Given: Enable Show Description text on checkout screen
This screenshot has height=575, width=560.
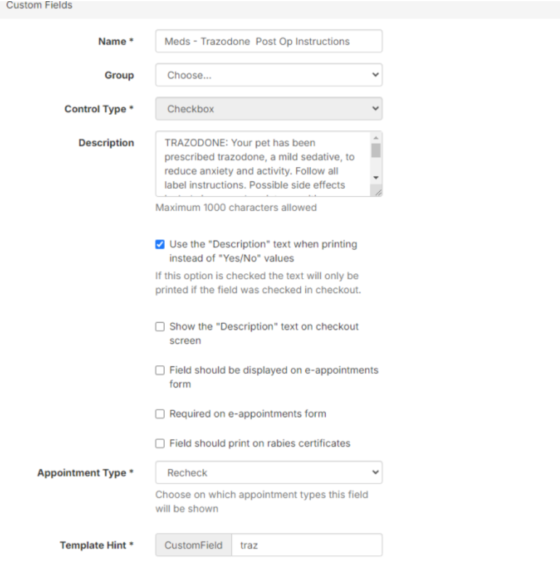Looking at the screenshot, I should pyautogui.click(x=160, y=327).
